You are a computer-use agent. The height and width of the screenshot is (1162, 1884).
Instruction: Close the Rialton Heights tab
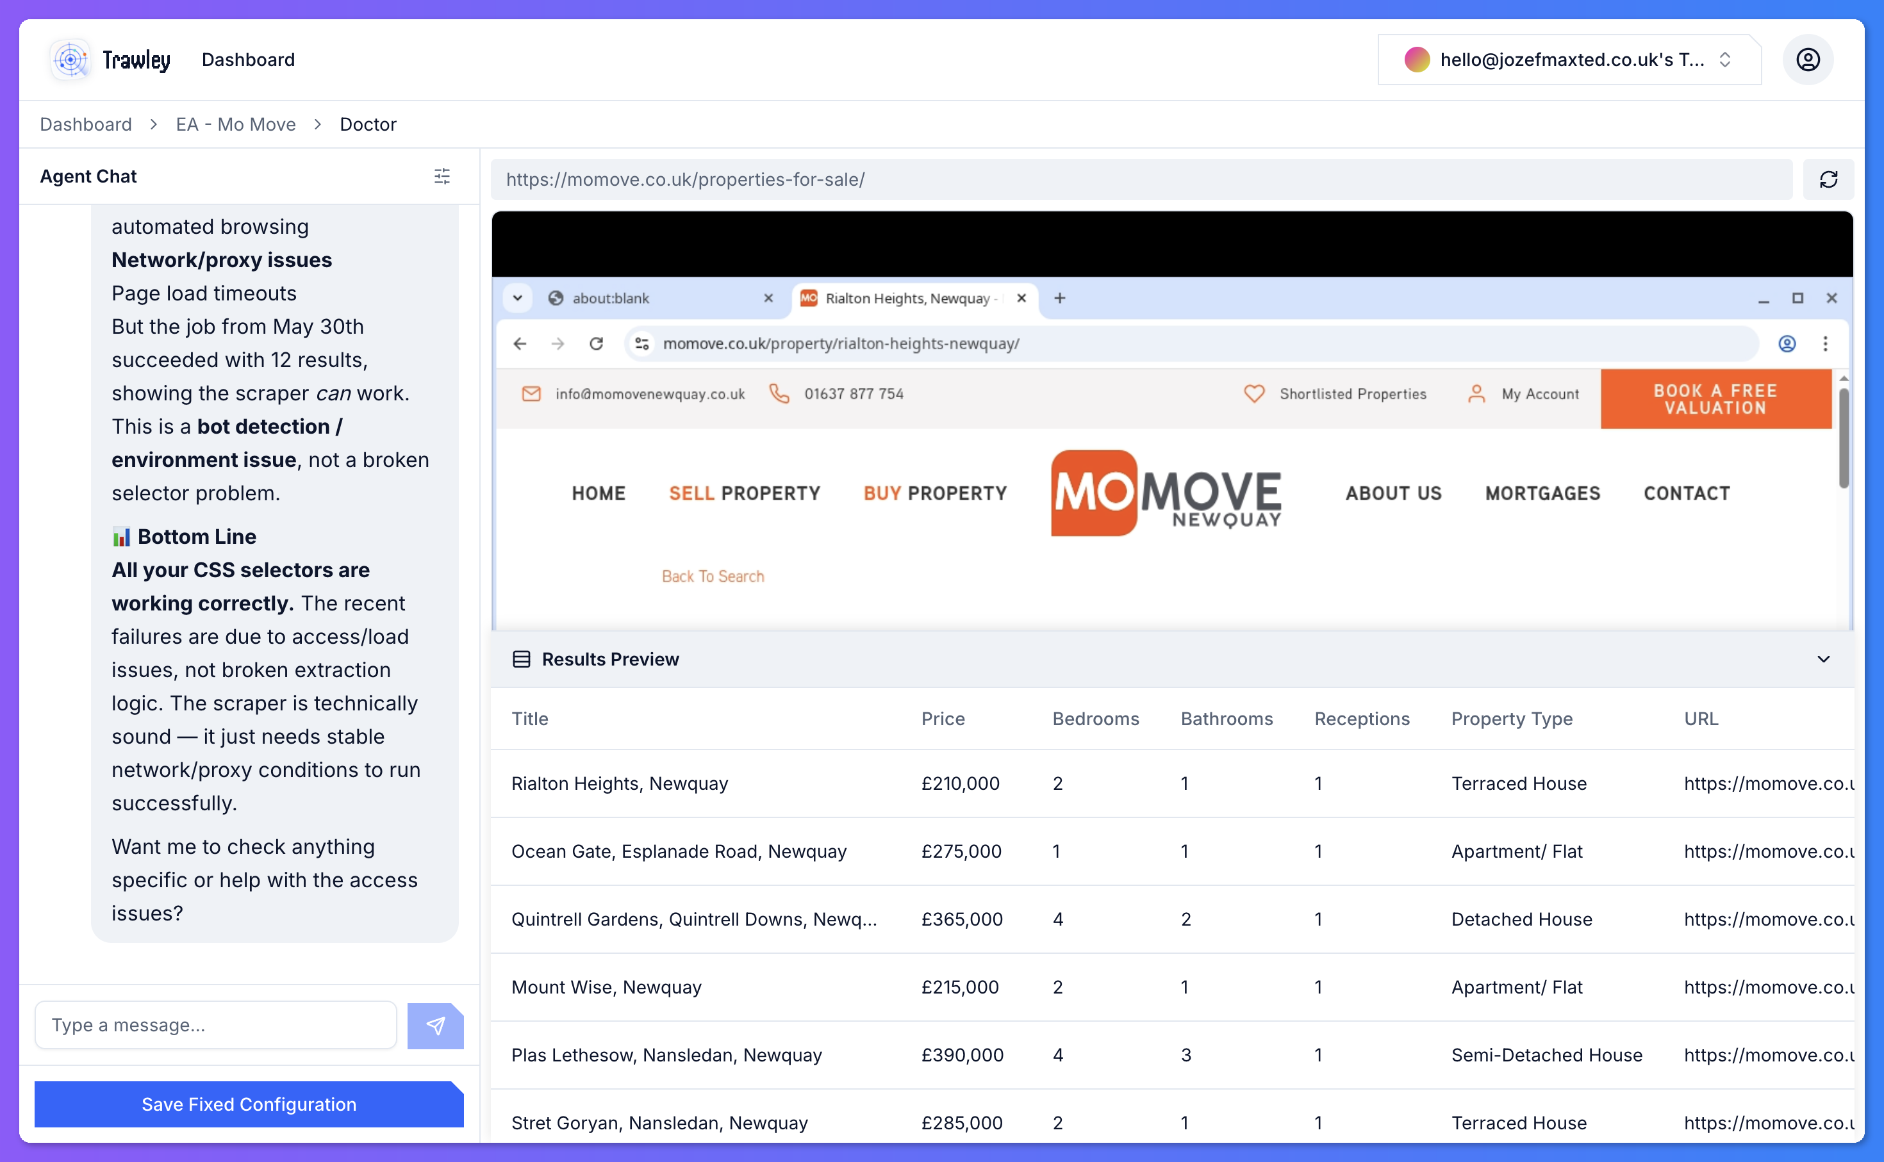tap(1021, 298)
